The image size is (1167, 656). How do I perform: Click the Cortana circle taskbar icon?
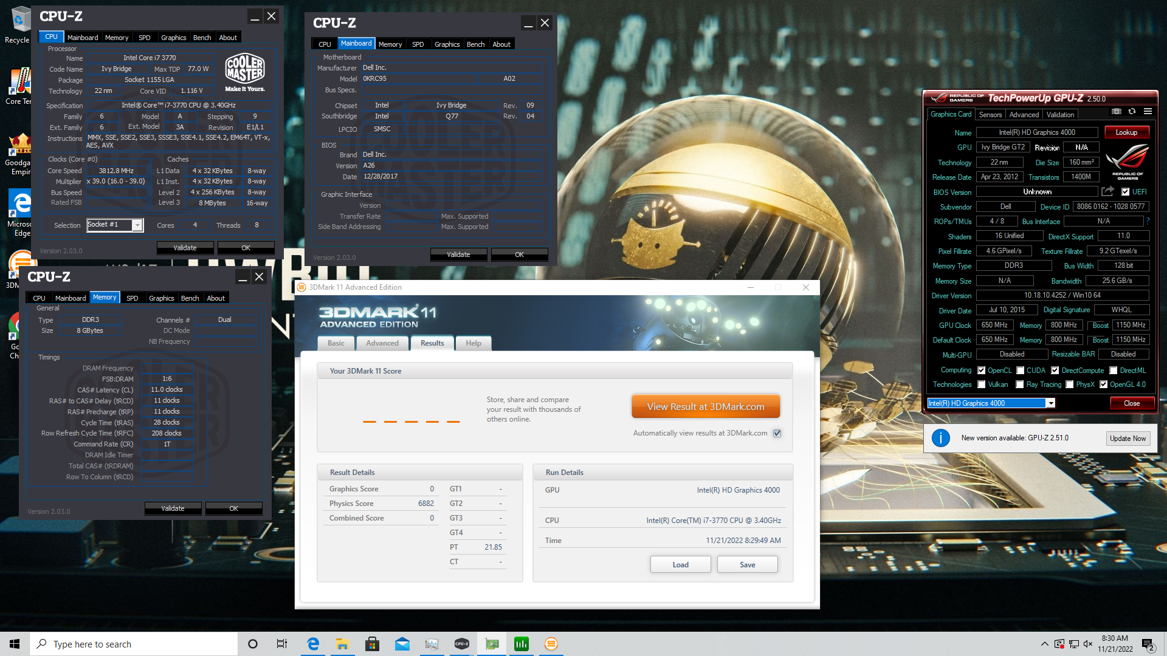tap(253, 644)
